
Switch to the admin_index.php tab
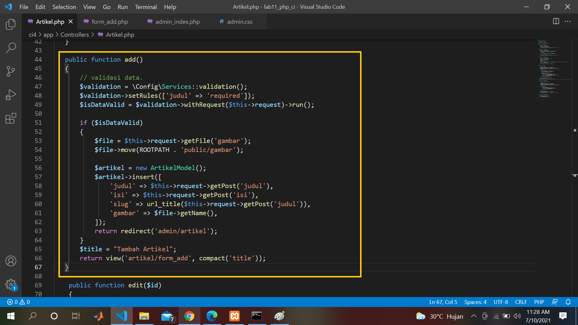coord(177,21)
